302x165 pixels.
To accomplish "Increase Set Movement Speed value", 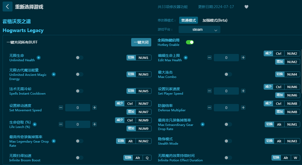I will click(x=95, y=108).
